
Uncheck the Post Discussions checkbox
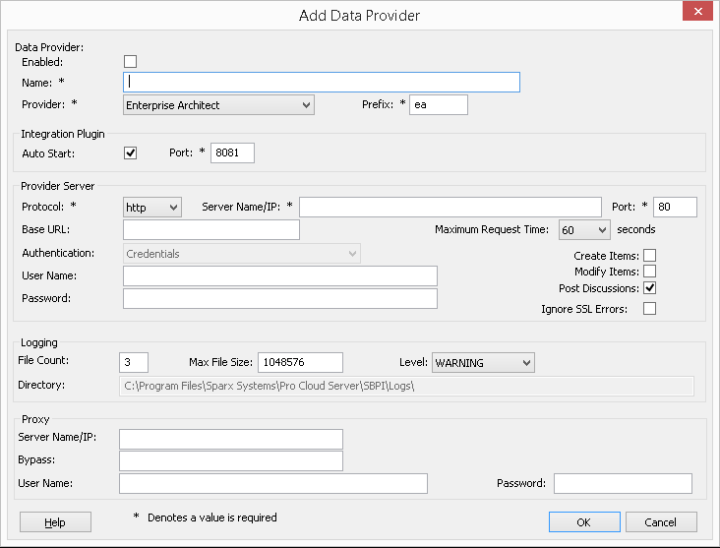649,288
